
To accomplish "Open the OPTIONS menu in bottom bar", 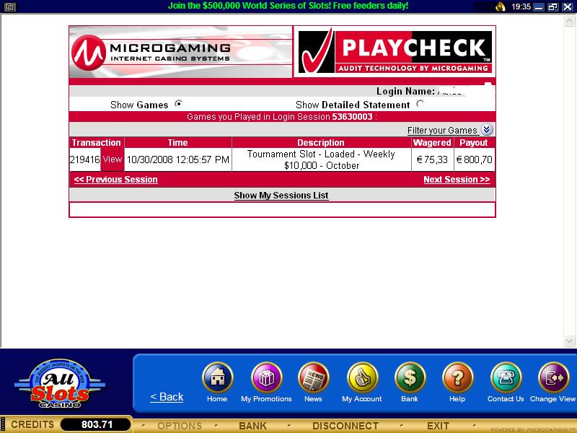I will pos(180,426).
